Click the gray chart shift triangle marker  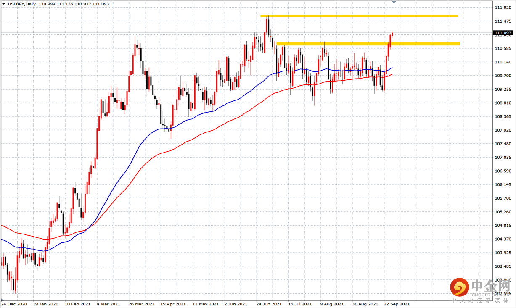tap(394, 2)
